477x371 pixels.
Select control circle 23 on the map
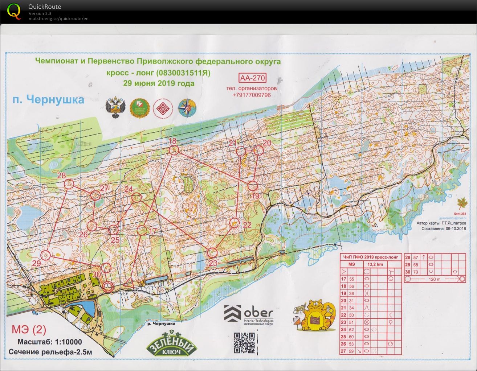pyautogui.click(x=212, y=252)
